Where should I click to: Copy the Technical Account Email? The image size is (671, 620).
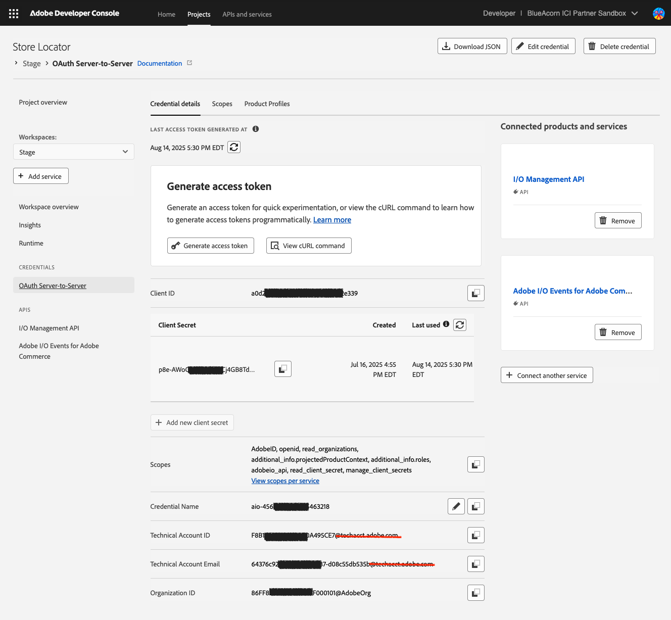click(476, 564)
